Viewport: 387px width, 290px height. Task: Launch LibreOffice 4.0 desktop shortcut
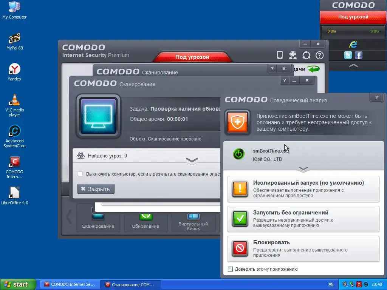14,196
